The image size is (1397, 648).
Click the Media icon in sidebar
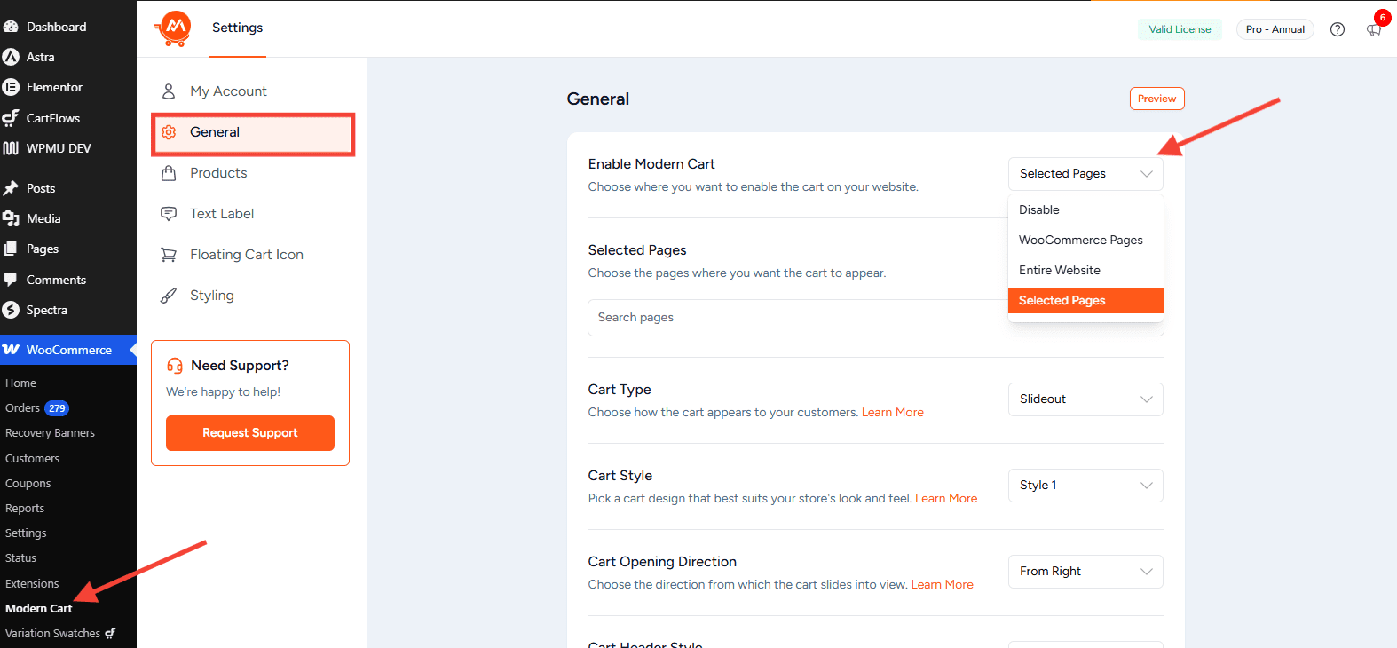point(11,218)
